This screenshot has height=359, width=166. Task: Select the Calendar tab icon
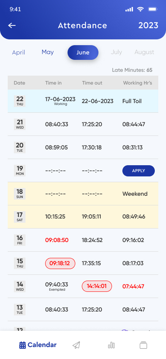(x=22, y=345)
